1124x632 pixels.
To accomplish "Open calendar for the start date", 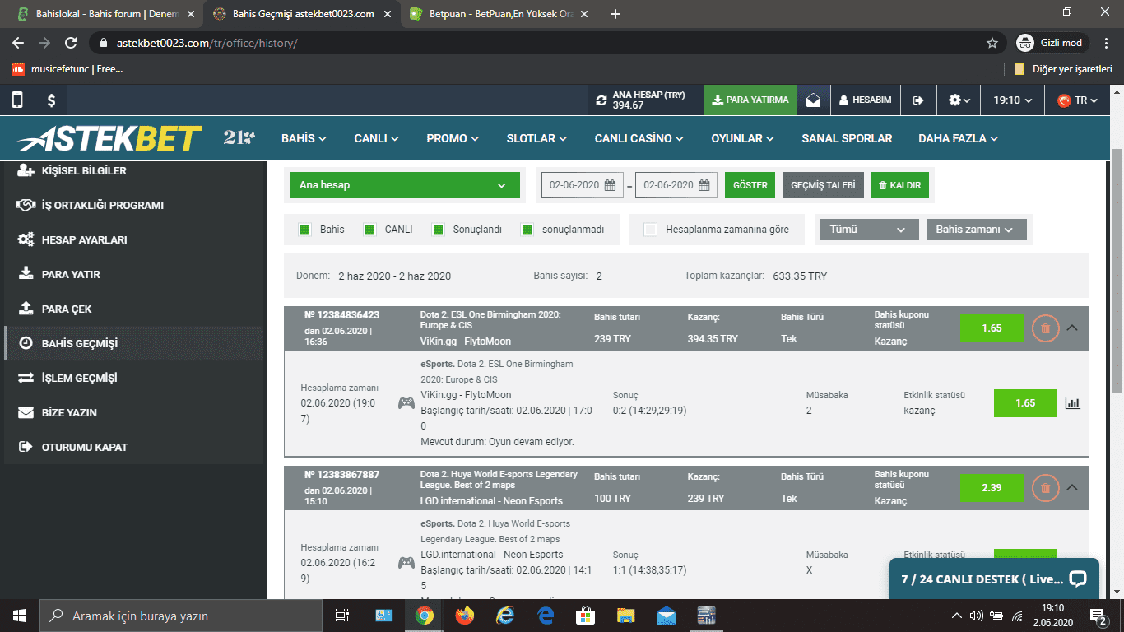I will tap(610, 185).
